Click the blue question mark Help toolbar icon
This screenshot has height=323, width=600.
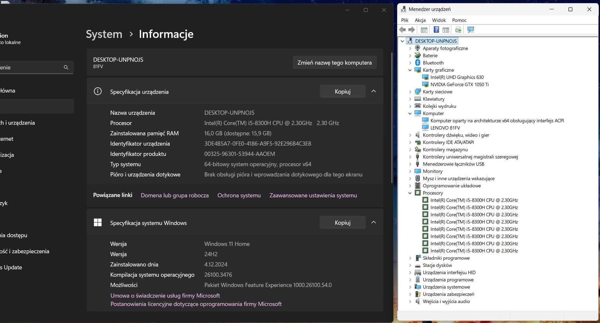(x=436, y=30)
